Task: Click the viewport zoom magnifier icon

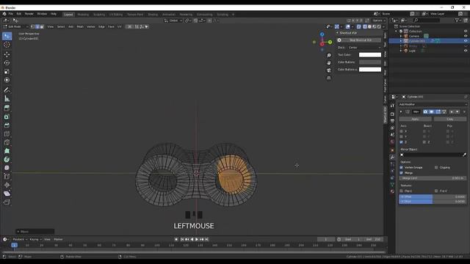Action: pos(329,56)
